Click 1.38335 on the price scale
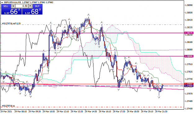 (189, 27)
